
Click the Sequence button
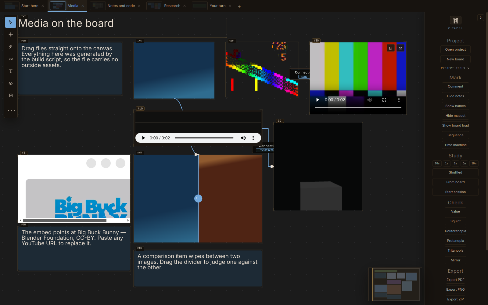point(455,135)
